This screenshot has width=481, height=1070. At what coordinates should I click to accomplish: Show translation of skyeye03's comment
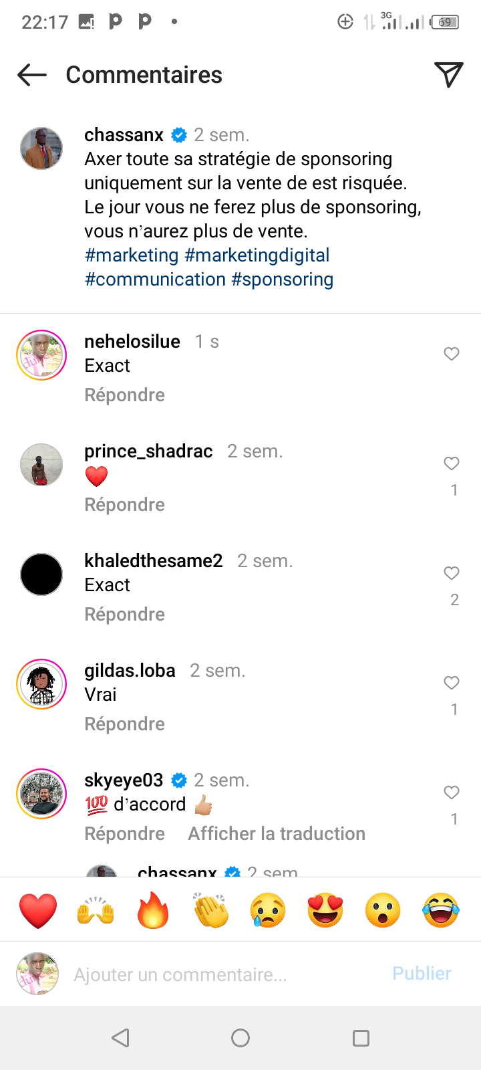click(x=277, y=834)
